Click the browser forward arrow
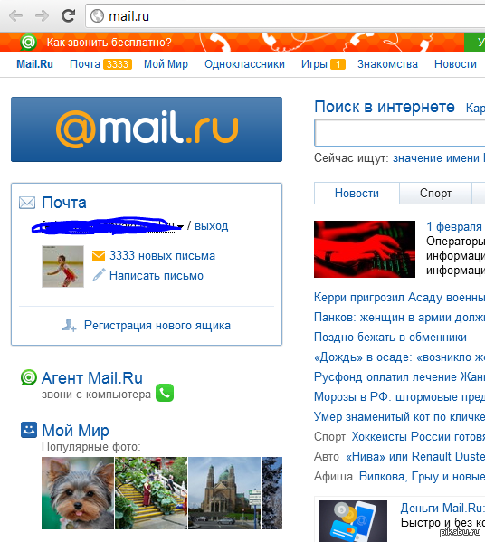 click(x=42, y=16)
